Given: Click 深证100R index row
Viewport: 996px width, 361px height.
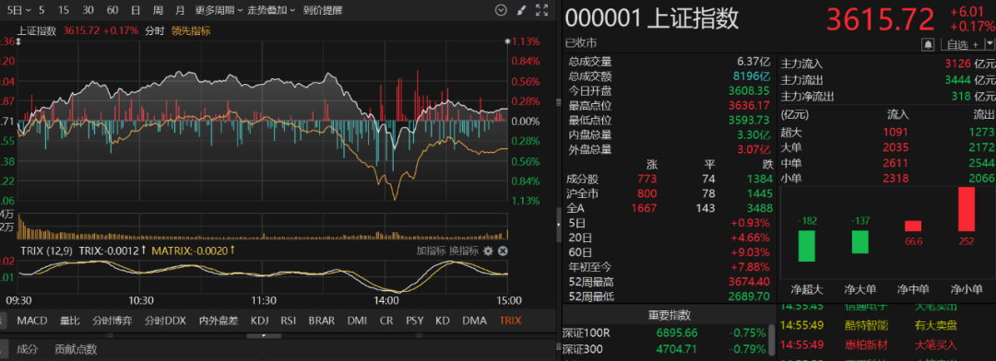Looking at the screenshot, I should pyautogui.click(x=666, y=332).
